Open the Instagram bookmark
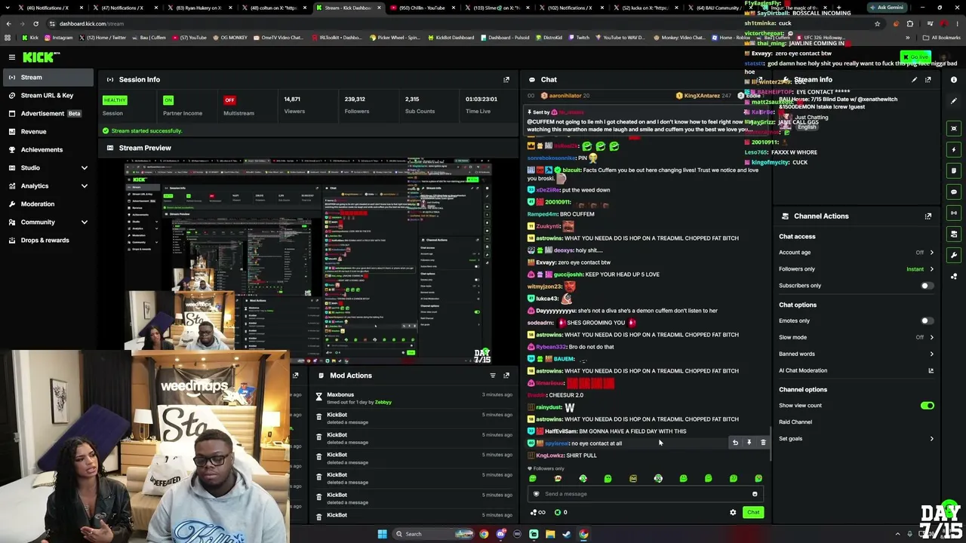This screenshot has height=543, width=966. click(58, 38)
